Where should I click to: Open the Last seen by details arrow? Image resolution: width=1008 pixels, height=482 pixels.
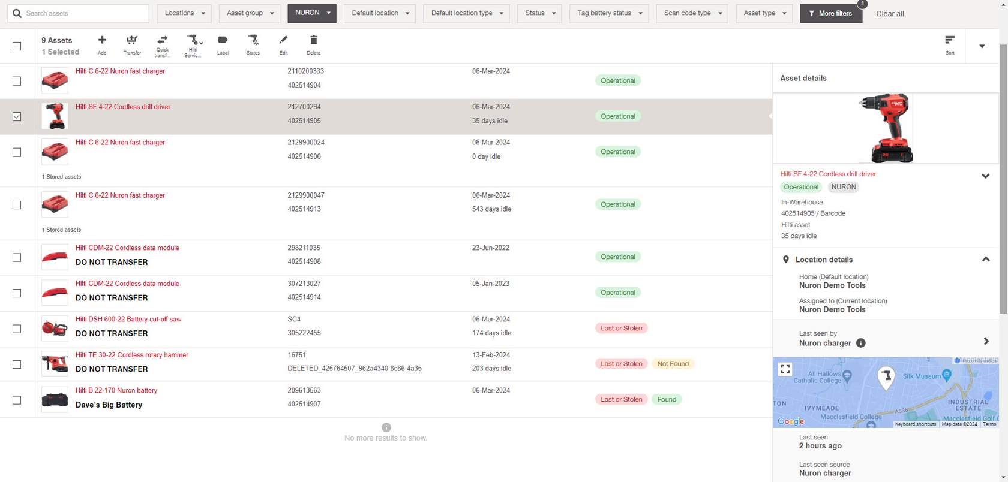coord(986,341)
